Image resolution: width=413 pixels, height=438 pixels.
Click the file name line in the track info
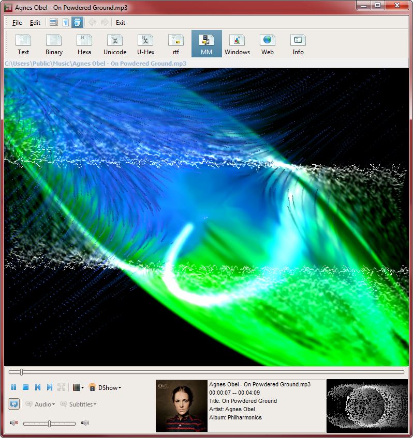pyautogui.click(x=260, y=384)
